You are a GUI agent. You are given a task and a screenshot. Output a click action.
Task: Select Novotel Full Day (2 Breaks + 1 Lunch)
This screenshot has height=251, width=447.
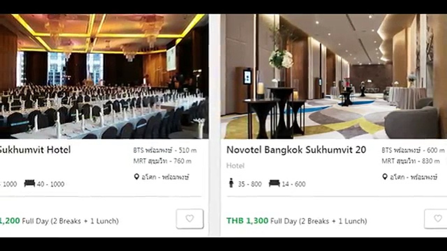318,221
